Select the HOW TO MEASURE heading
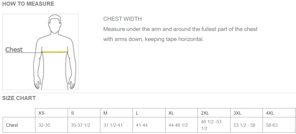Image resolution: width=296 pixels, height=134 pixels. [28, 4]
